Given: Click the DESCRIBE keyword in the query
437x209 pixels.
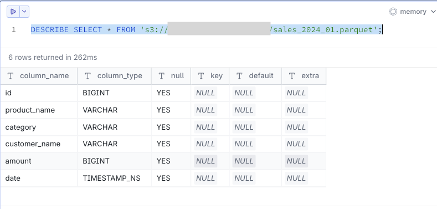Looking at the screenshot, I should tap(50, 29).
